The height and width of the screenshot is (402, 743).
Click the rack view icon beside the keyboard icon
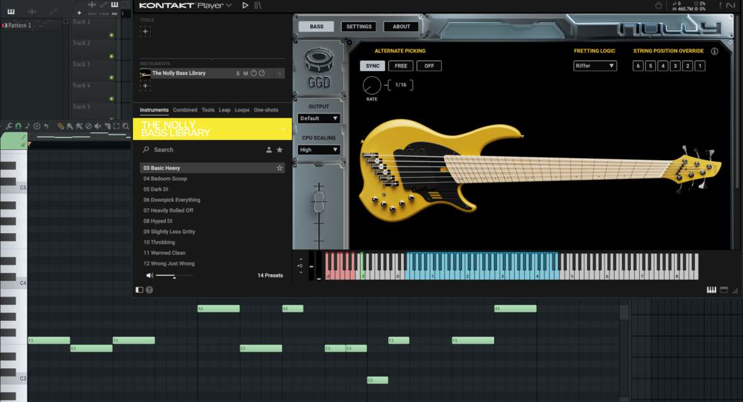723,290
